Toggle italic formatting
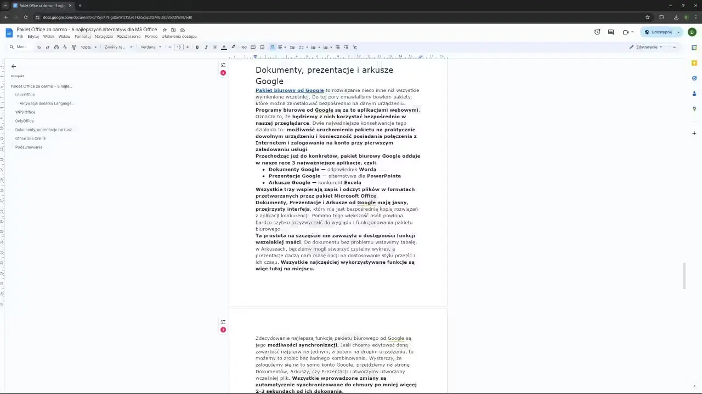Image resolution: width=702 pixels, height=394 pixels. (206, 47)
